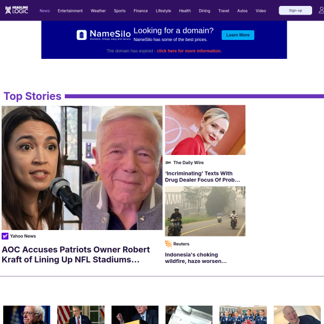
Task: Click the Yahoo News source icon
Action: point(5,236)
